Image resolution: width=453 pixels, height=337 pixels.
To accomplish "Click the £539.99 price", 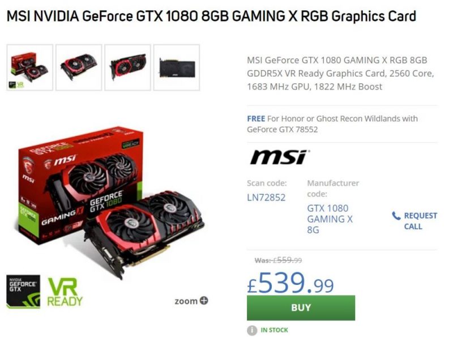I will point(290,283).
